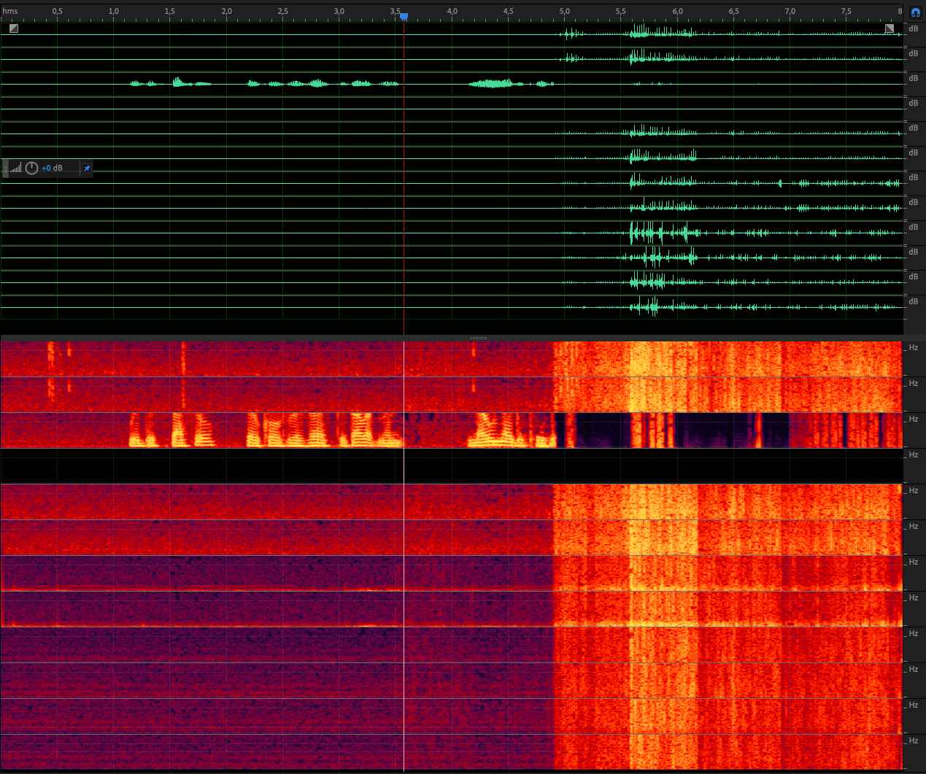Viewport: 926px width, 774px height.
Task: Pin the volume HUD with the pushpin
Action: click(87, 169)
